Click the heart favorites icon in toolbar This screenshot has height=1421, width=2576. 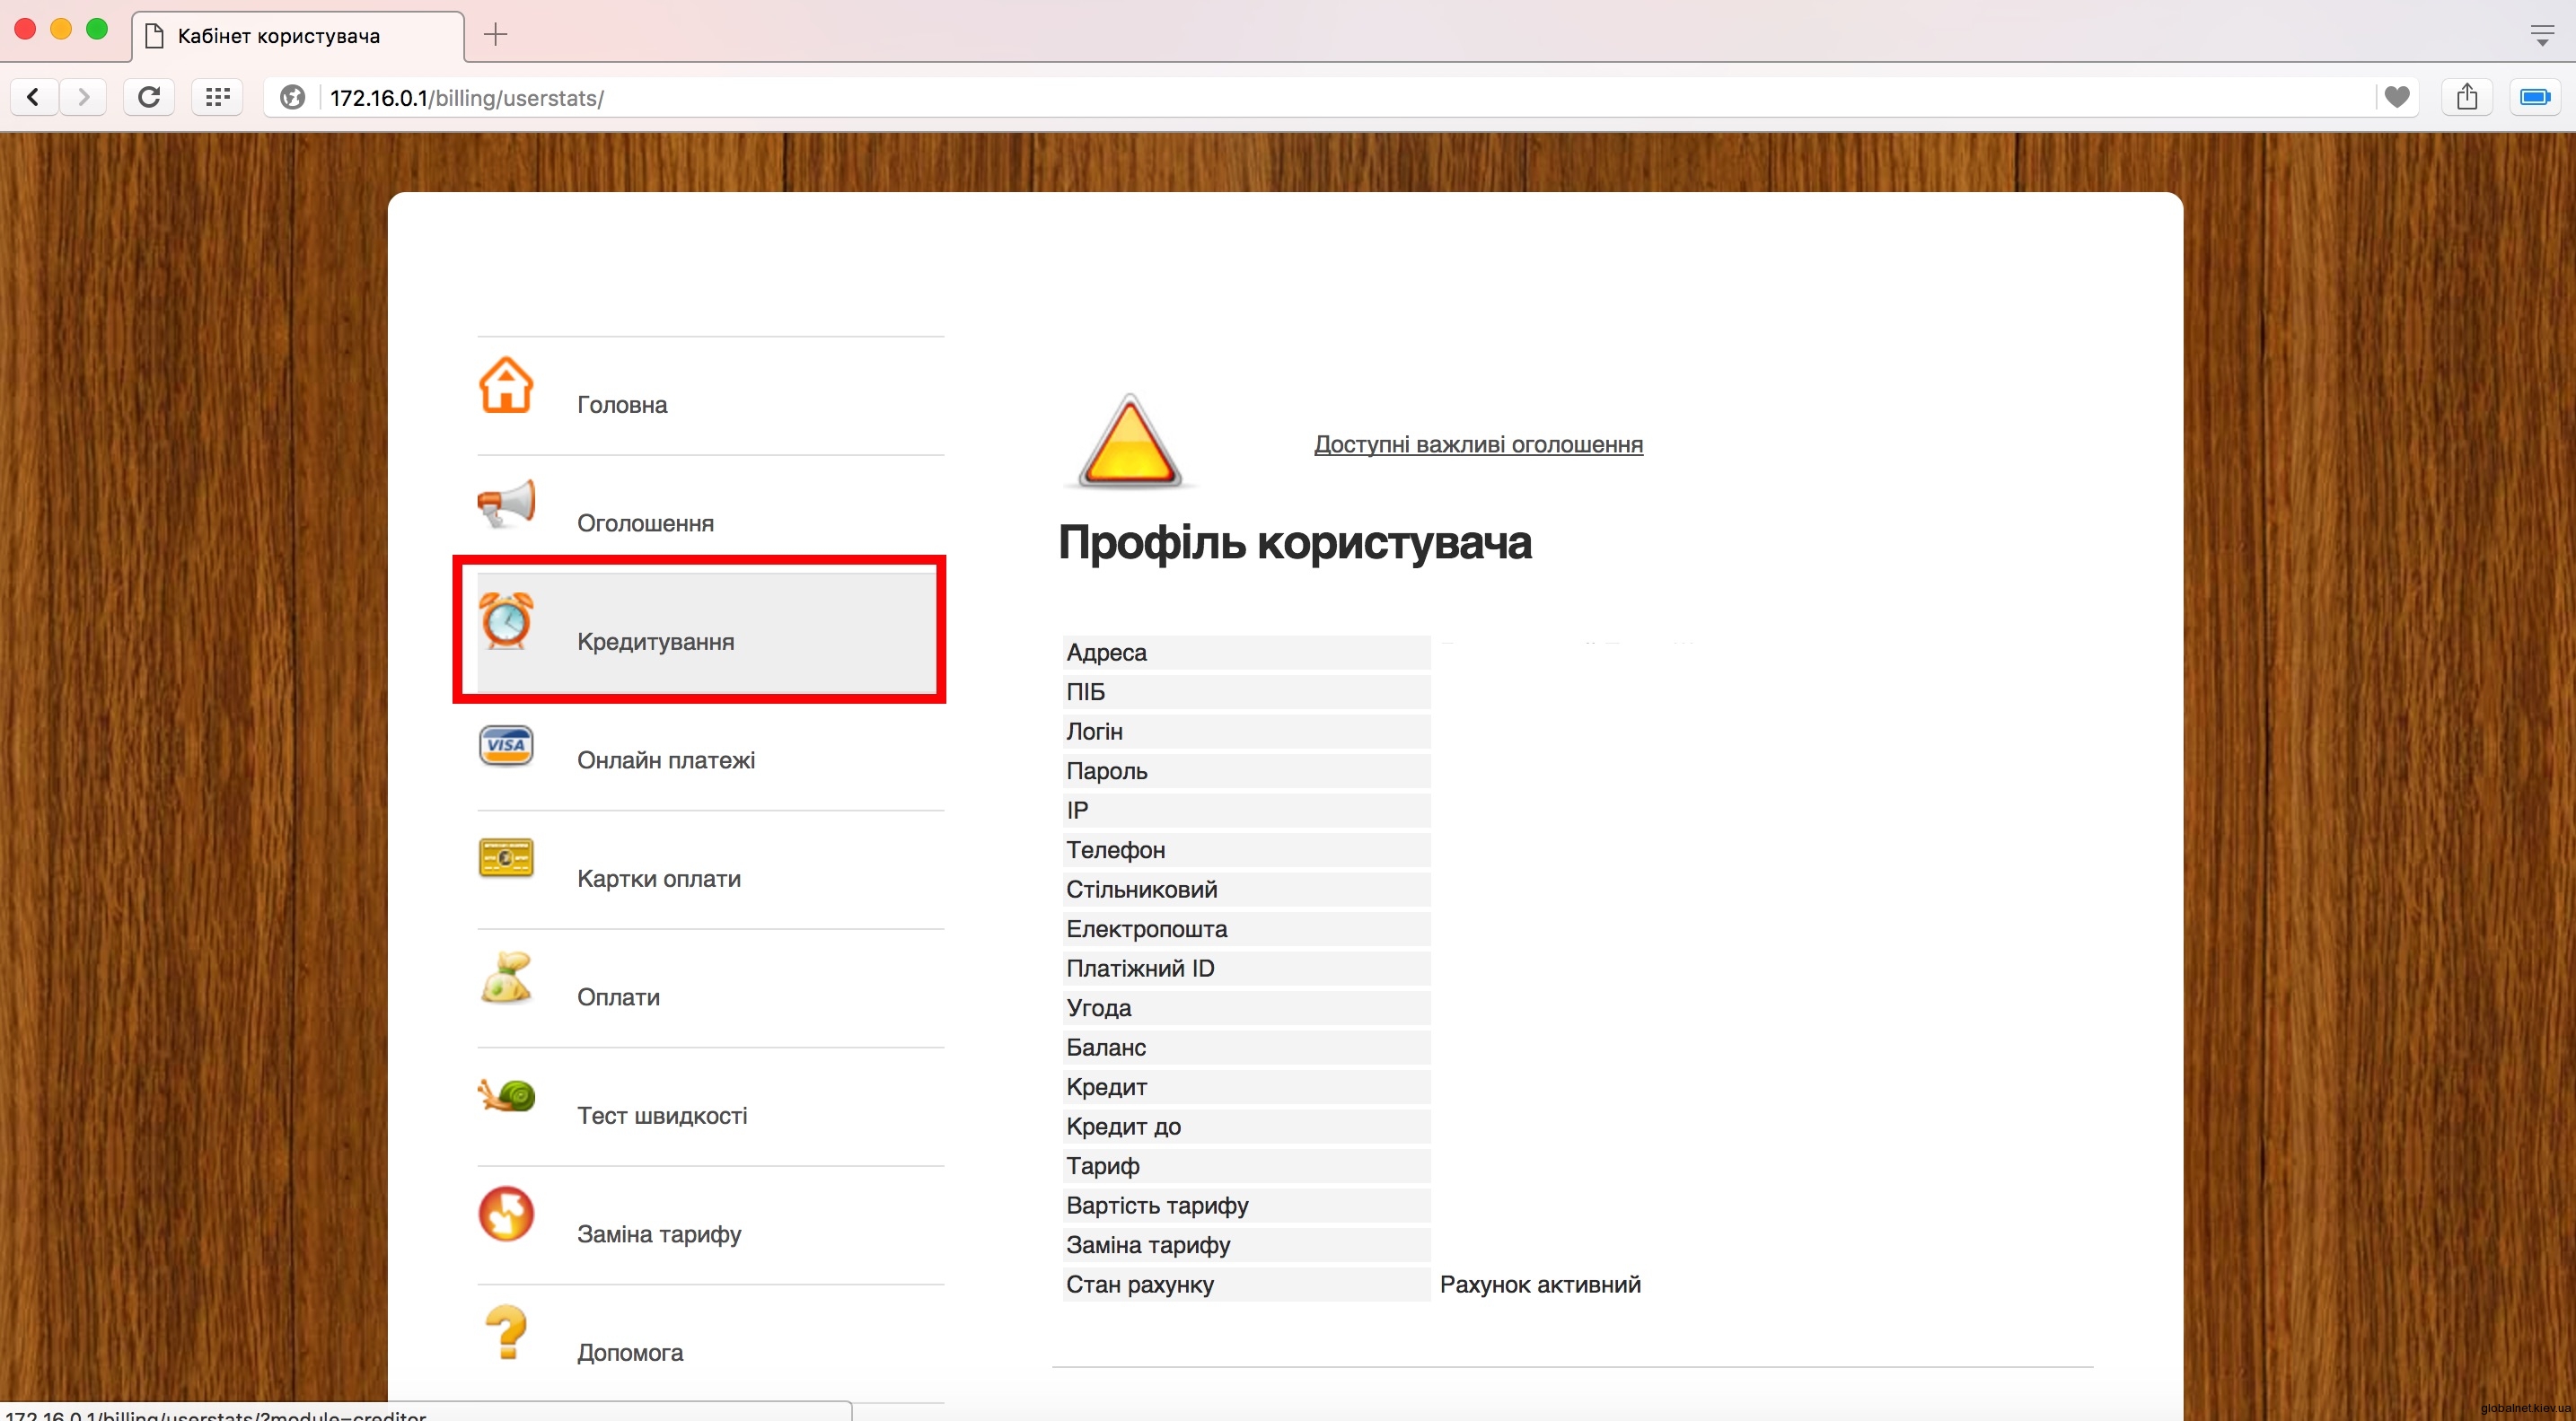2398,97
